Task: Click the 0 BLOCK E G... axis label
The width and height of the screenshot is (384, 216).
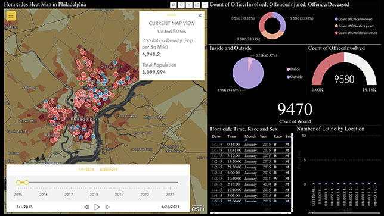Action: (375, 196)
